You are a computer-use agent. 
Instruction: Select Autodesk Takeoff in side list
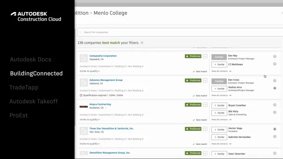tap(34, 101)
